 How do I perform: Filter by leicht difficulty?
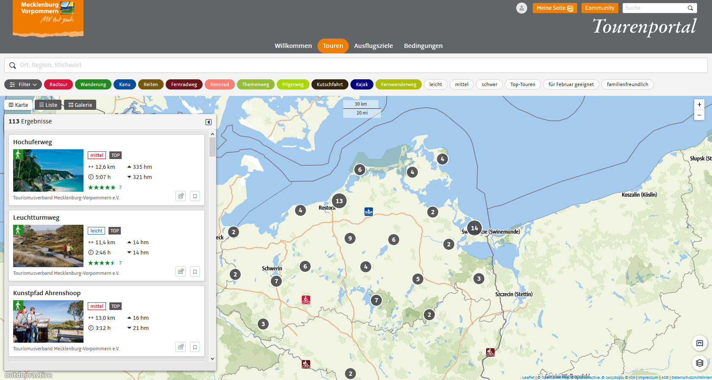[436, 84]
